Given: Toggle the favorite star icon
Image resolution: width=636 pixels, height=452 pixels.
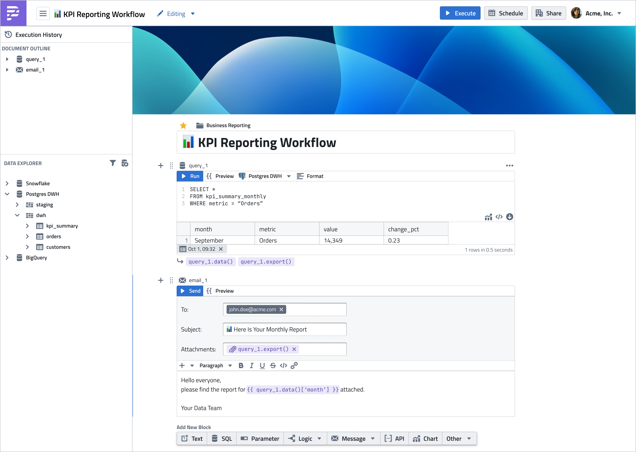Looking at the screenshot, I should [x=183, y=126].
